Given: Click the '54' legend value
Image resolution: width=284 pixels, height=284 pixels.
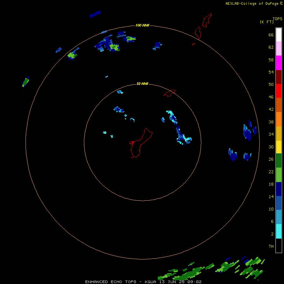Looking at the screenshot, I should pyautogui.click(x=271, y=72).
